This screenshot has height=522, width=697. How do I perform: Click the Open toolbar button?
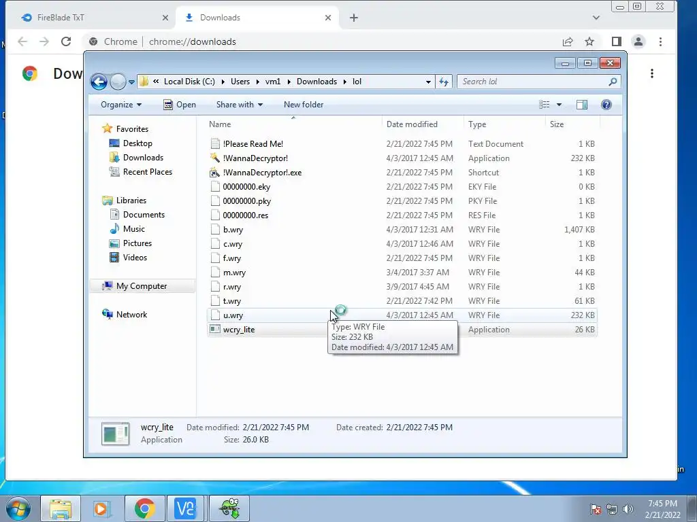[x=180, y=105]
